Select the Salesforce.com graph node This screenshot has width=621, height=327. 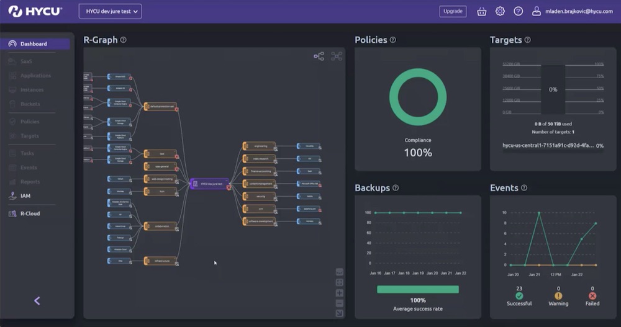point(309,208)
